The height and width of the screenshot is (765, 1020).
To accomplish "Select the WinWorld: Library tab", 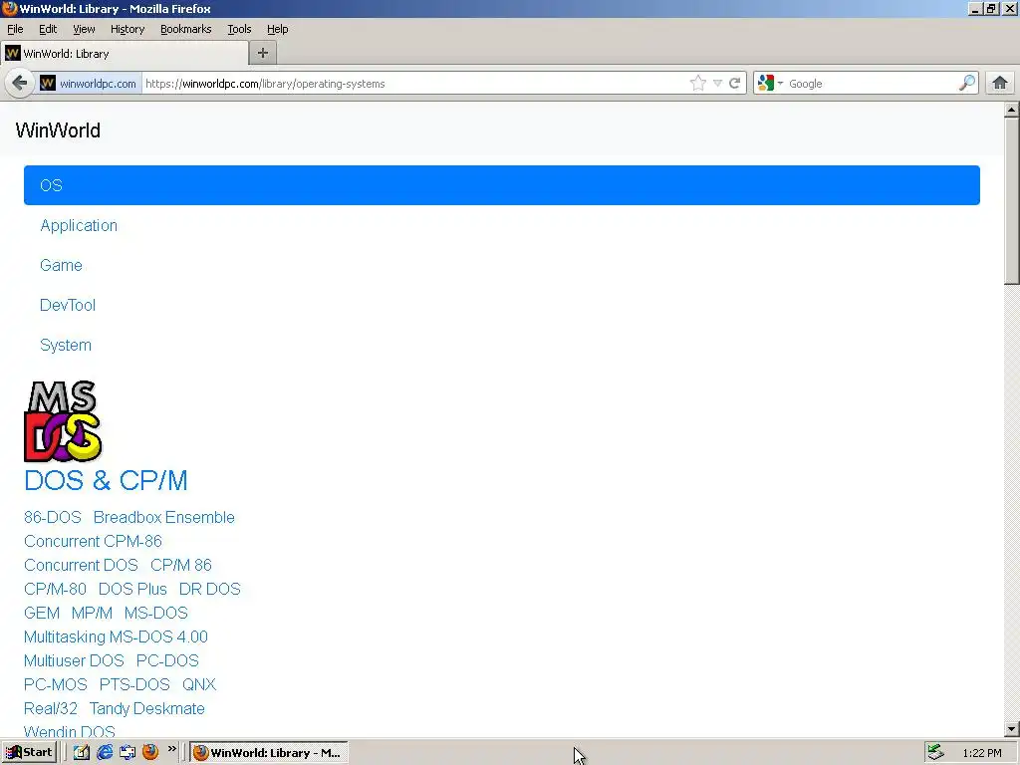I will (x=125, y=54).
